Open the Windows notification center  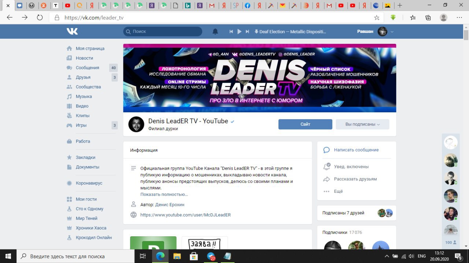click(x=458, y=256)
